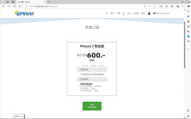Open sidebar Microsoft 365 icon

188,31
